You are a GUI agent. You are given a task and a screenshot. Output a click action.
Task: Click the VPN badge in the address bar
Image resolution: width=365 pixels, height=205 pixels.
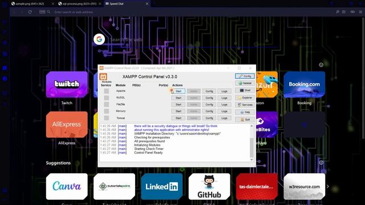coord(42,11)
